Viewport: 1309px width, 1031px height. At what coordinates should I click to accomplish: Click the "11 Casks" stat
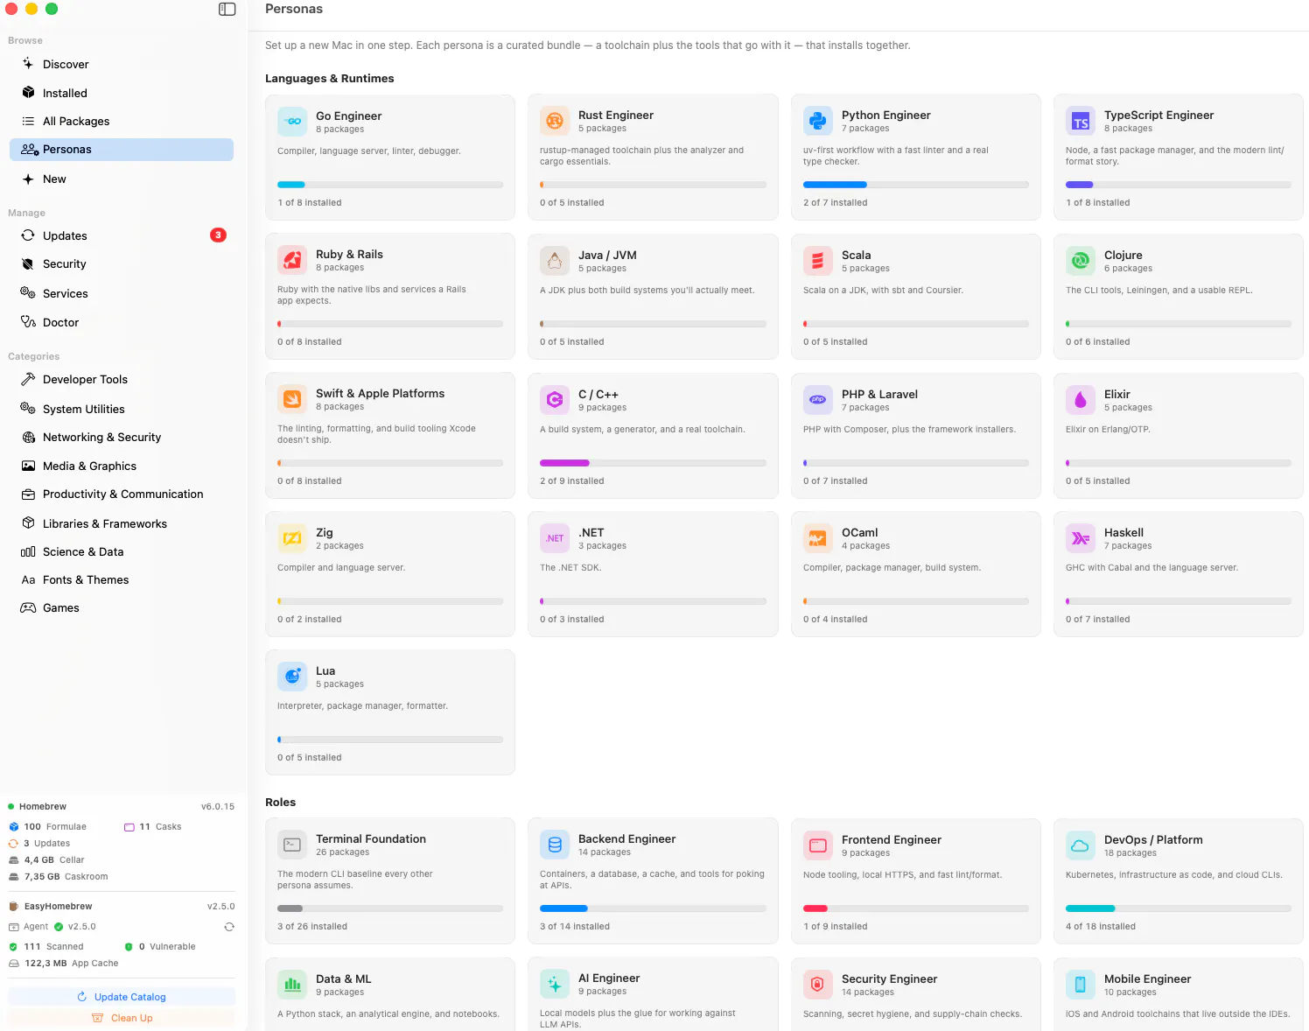point(153,827)
